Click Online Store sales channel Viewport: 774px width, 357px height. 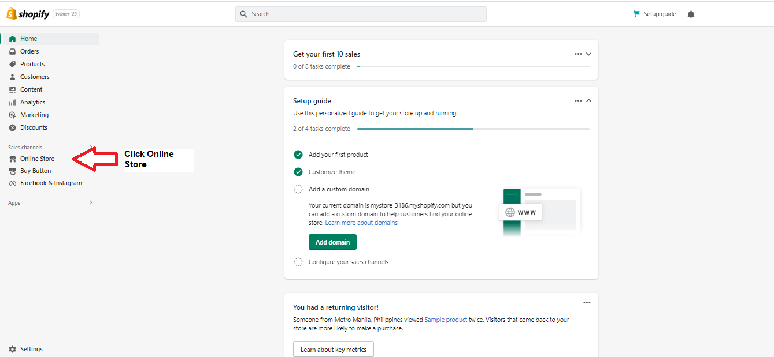point(37,159)
